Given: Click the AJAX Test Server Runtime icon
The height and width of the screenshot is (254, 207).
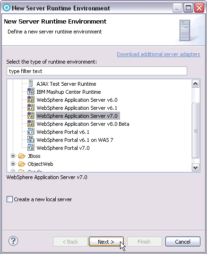Looking at the screenshot, I should [31, 83].
